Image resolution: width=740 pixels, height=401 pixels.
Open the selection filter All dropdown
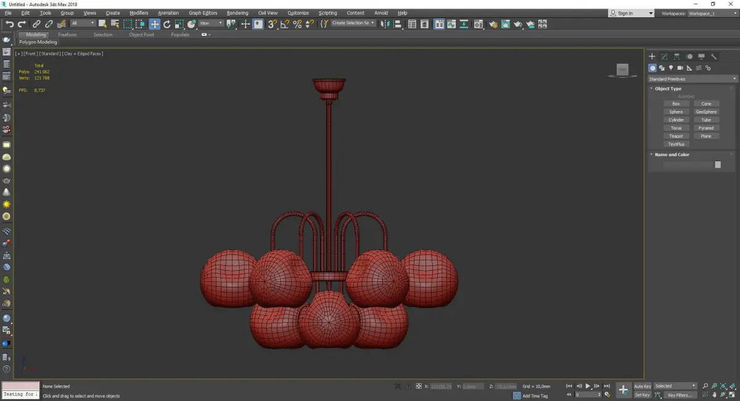coord(83,23)
